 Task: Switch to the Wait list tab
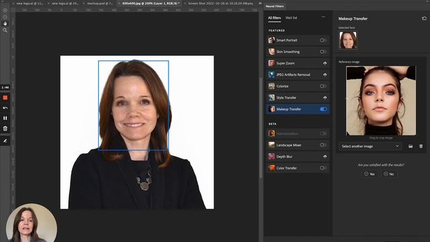[x=291, y=18]
